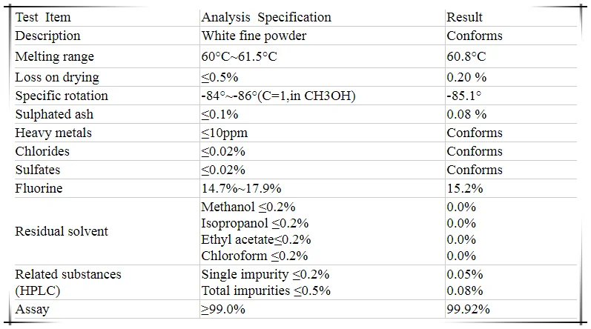
Task: Click the 'Sulphated ash' row label
Action: point(54,114)
